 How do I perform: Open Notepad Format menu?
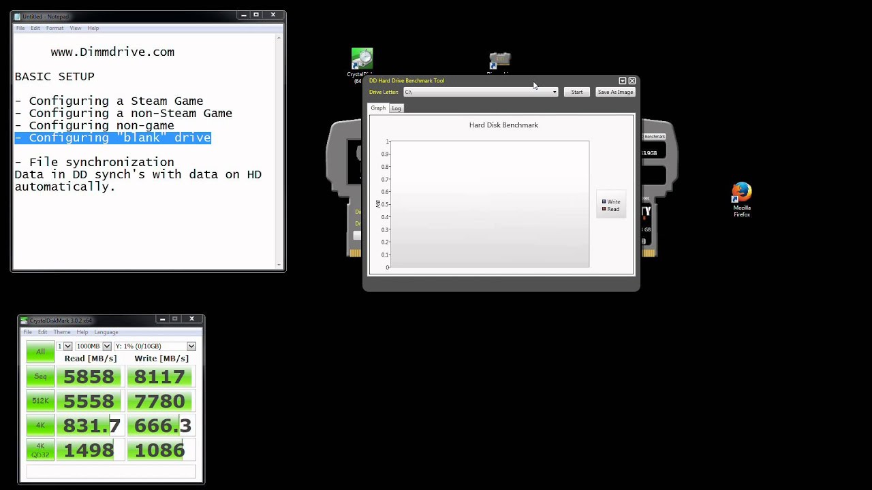[x=54, y=28]
